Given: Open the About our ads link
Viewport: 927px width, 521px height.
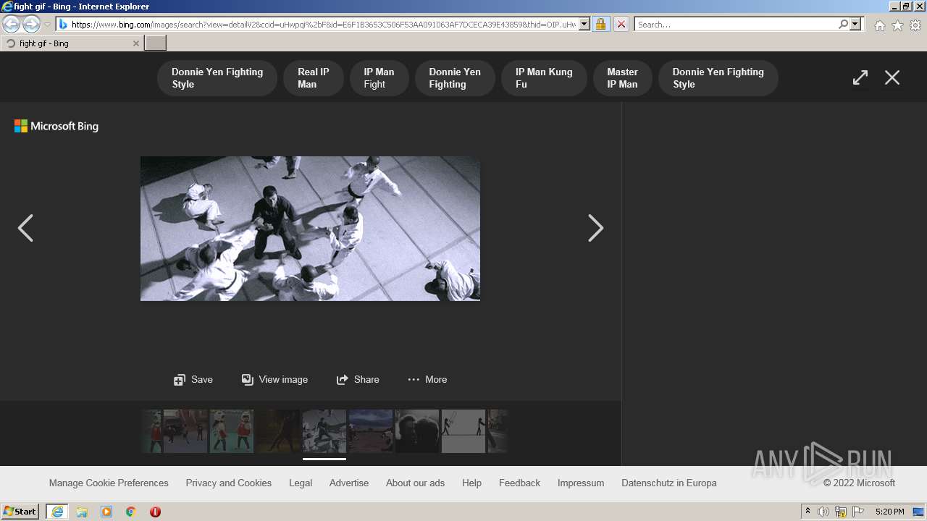Looking at the screenshot, I should [415, 483].
